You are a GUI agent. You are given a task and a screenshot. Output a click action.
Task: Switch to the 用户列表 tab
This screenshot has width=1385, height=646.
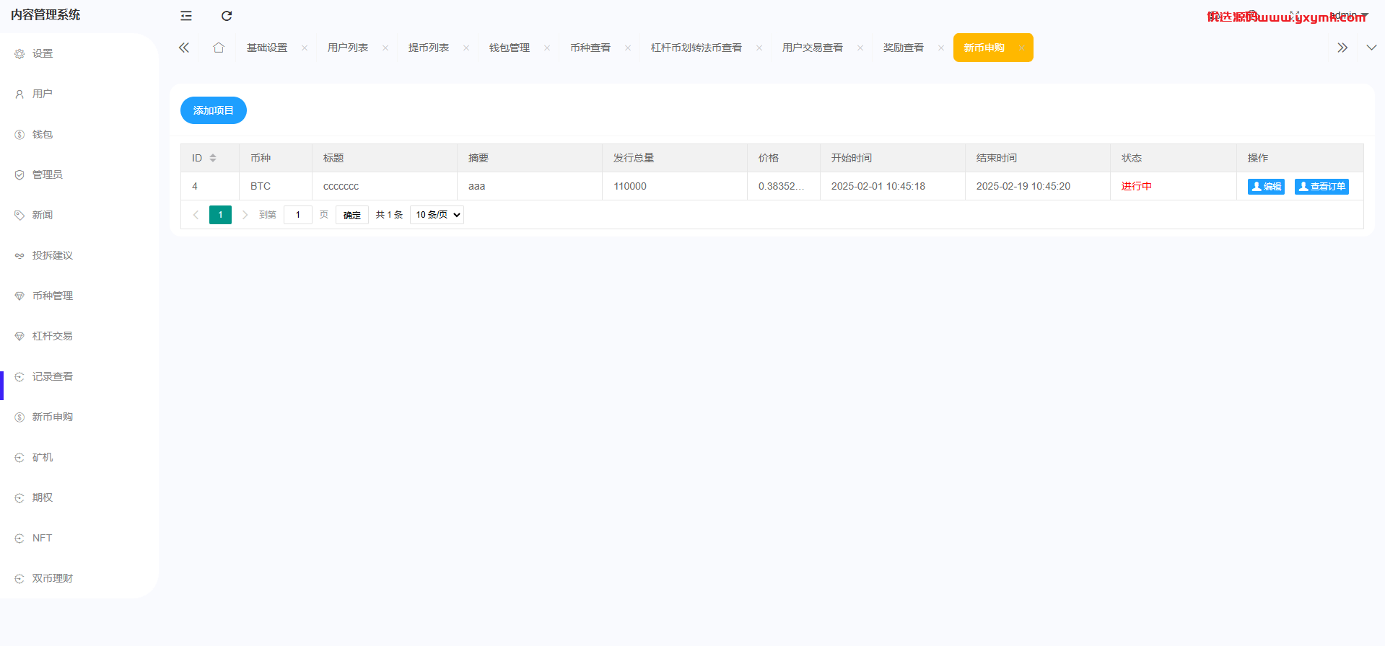pyautogui.click(x=348, y=48)
